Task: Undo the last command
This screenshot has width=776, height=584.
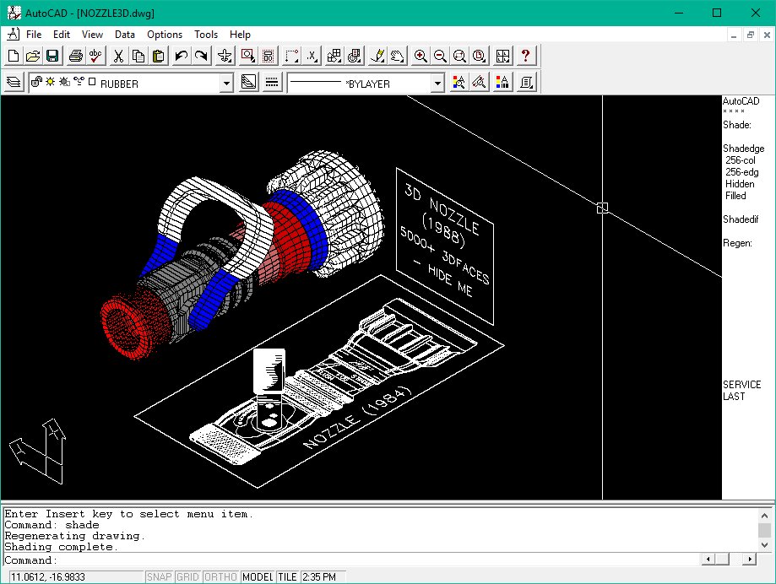Action: coord(182,56)
